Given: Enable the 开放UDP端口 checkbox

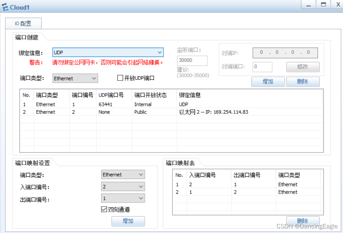Looking at the screenshot, I should click(120, 78).
